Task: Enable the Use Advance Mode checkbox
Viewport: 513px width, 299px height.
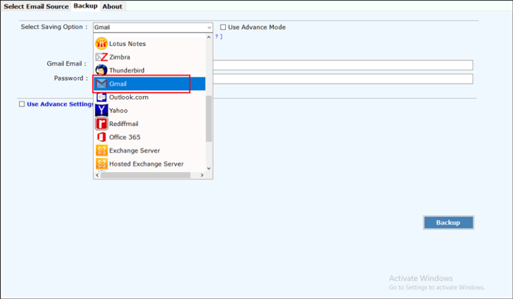Action: [x=223, y=27]
